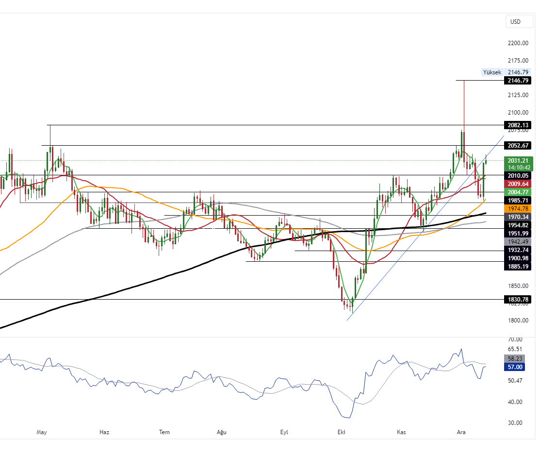The height and width of the screenshot is (456, 540).
Task: Click the Ara month label on time axis
Action: [x=461, y=432]
